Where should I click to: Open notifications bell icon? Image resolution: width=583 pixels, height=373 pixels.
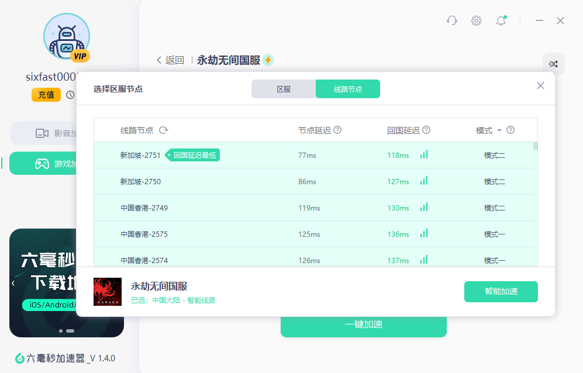(x=501, y=20)
